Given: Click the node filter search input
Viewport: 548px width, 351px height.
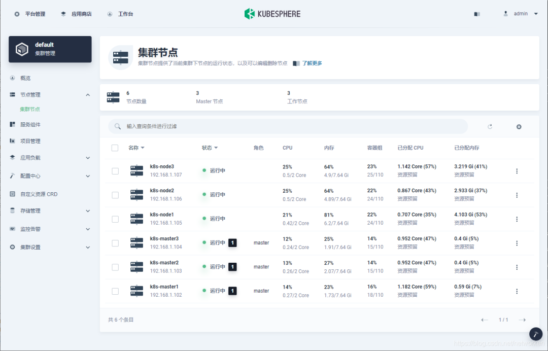Looking at the screenshot, I should [288, 126].
